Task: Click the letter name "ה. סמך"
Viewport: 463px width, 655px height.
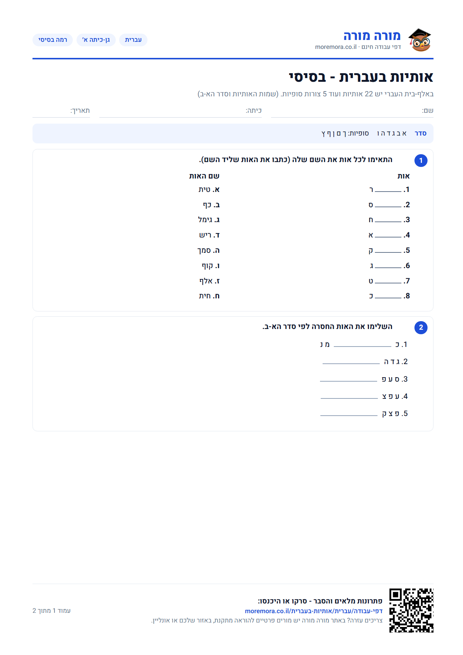Action: tap(209, 251)
